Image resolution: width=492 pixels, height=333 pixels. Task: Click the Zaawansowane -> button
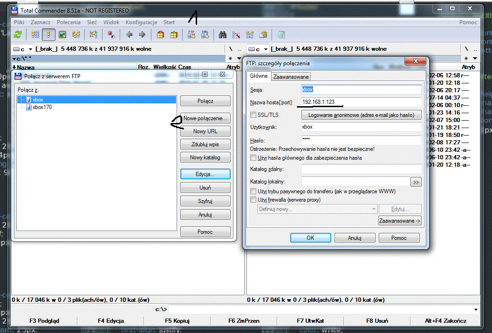tap(400, 221)
